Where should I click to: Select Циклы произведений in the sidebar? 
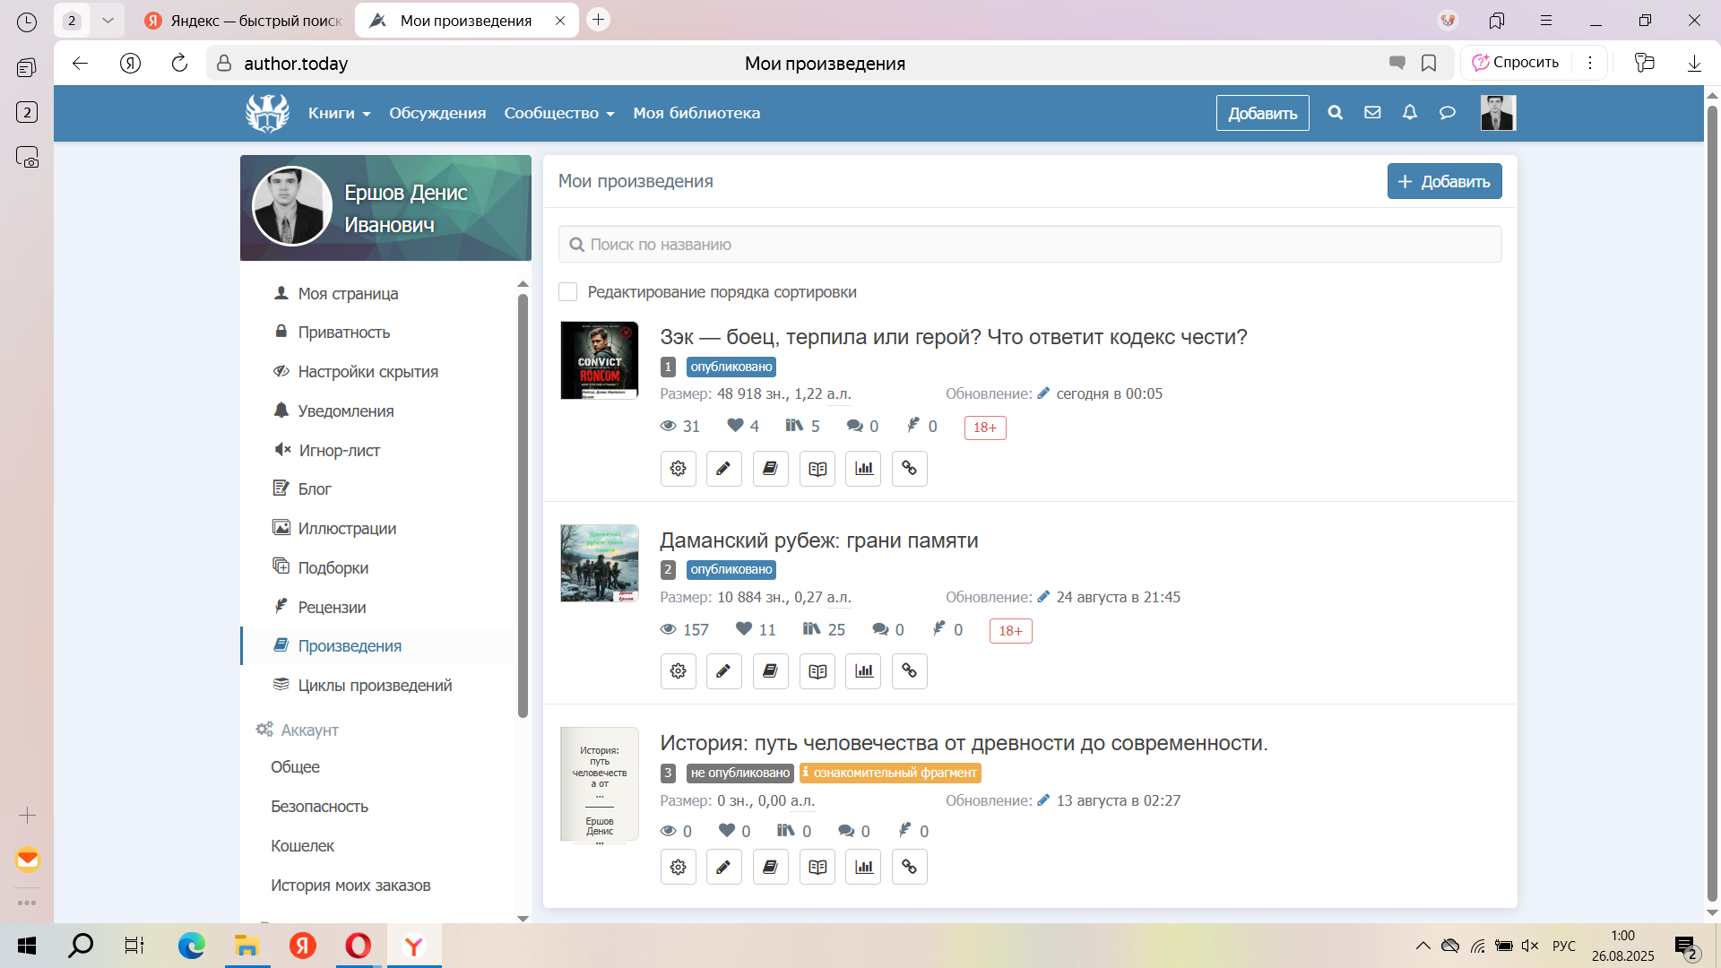click(x=375, y=686)
